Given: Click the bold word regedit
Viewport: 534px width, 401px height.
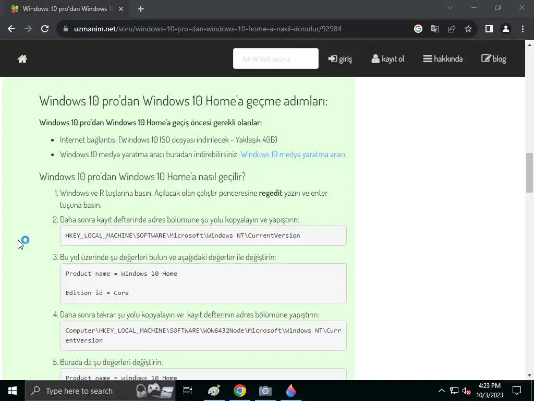Looking at the screenshot, I should 271,193.
